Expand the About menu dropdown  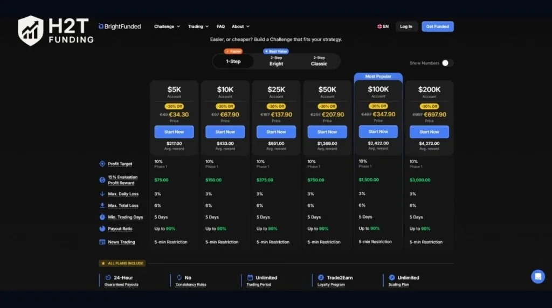tap(240, 26)
